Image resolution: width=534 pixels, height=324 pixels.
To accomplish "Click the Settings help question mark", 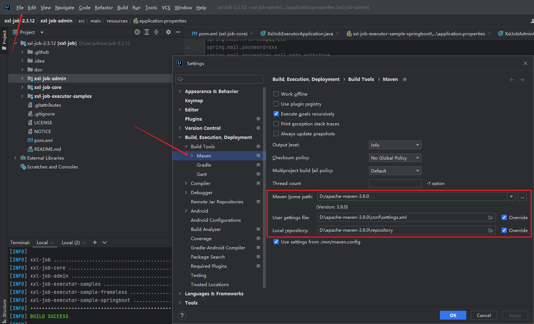I will [x=182, y=315].
